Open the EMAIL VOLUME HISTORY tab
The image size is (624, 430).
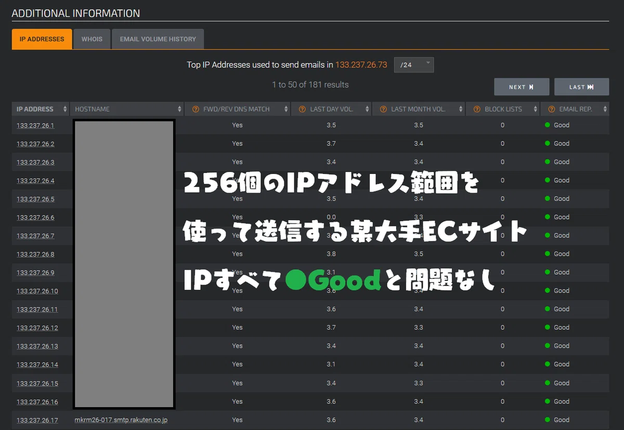point(158,39)
